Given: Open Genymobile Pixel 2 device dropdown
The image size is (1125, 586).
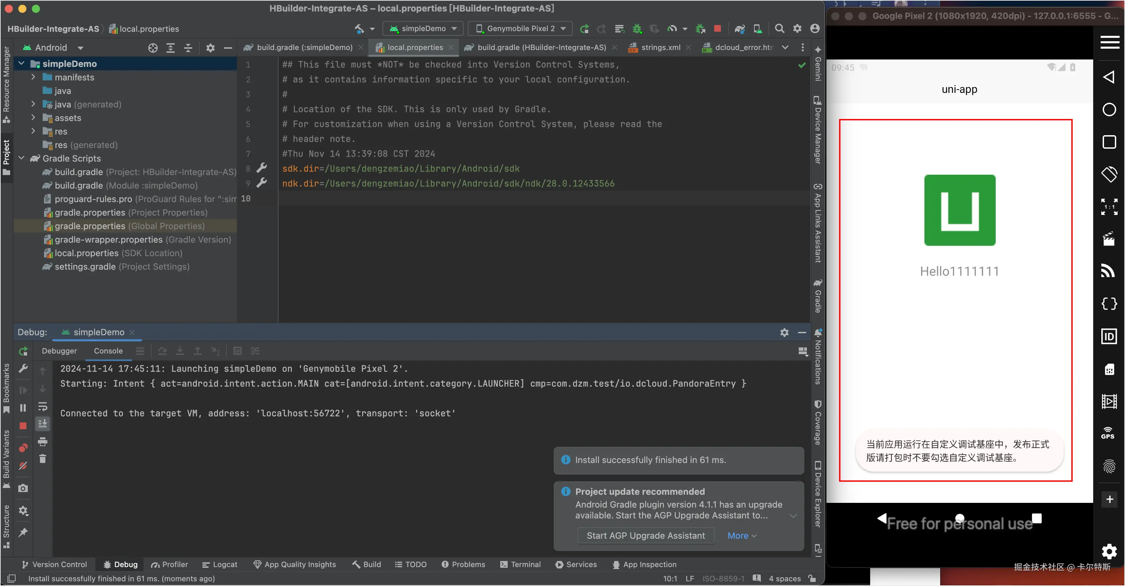Looking at the screenshot, I should tap(520, 28).
